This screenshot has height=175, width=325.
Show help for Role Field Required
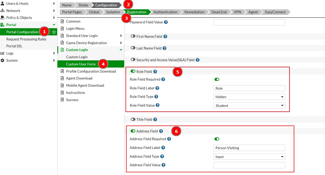163,79
